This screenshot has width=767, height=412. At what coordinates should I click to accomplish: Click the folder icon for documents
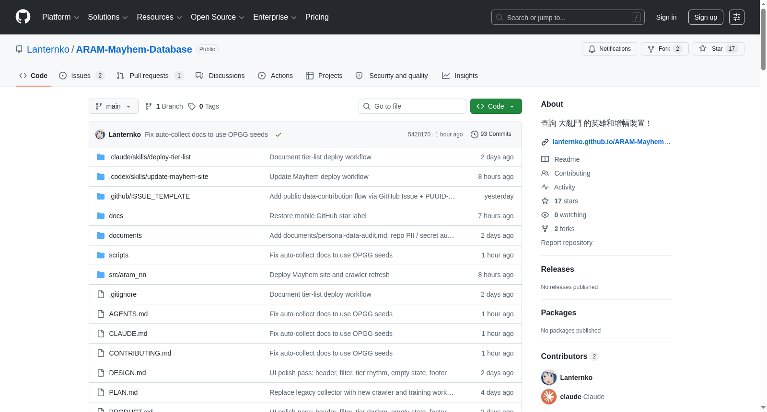(101, 235)
